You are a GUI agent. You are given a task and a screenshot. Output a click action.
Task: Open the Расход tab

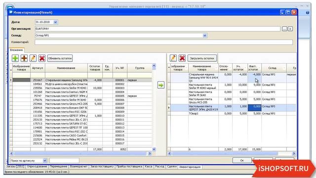click(x=160, y=167)
